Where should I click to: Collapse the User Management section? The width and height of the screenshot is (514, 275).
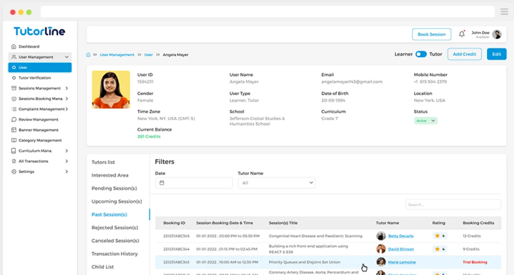pyautogui.click(x=67, y=57)
